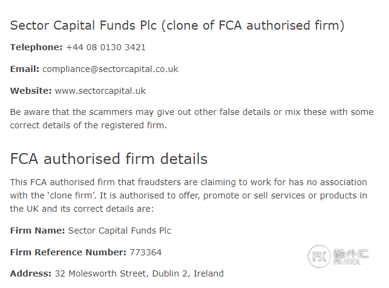Image resolution: width=389 pixels, height=288 pixels.
Task: Click the paragraph about fraudsters and the clone firm
Action: click(x=189, y=195)
